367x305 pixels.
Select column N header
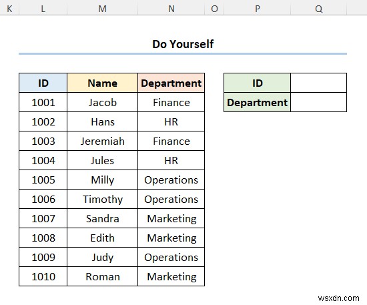[171, 9]
